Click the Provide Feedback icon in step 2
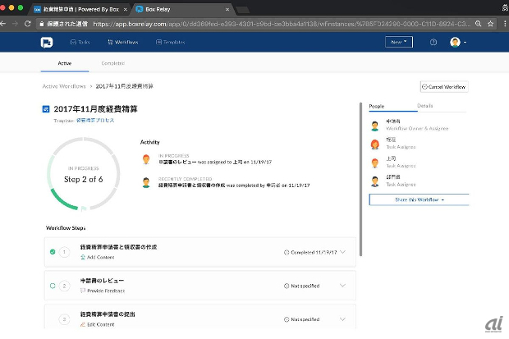Image resolution: width=509 pixels, height=339 pixels. coord(82,291)
